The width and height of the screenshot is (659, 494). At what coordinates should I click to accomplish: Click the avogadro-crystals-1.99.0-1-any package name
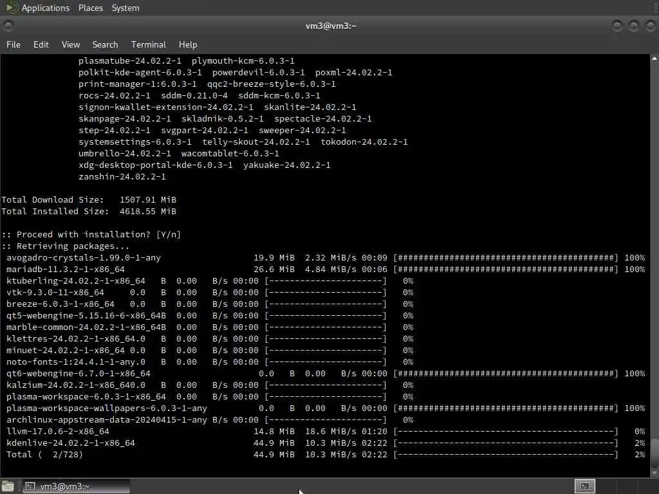(84, 257)
